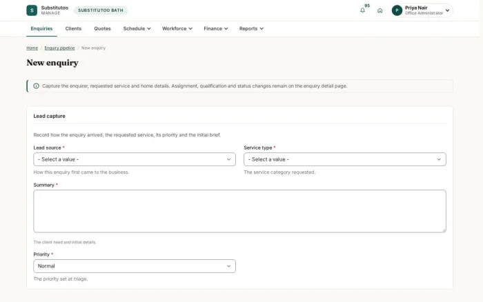Open the Priority dropdown showing Normal
This screenshot has height=302, width=483.
[135, 266]
